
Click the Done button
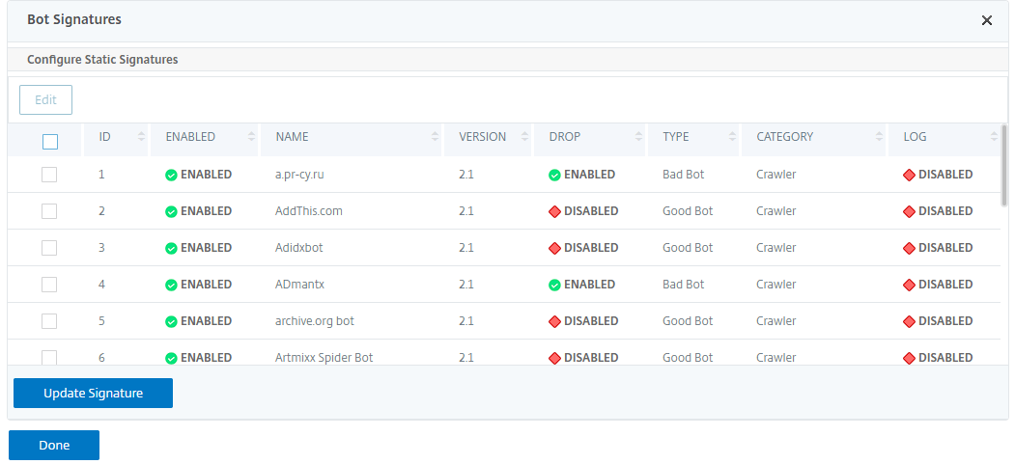(x=54, y=446)
